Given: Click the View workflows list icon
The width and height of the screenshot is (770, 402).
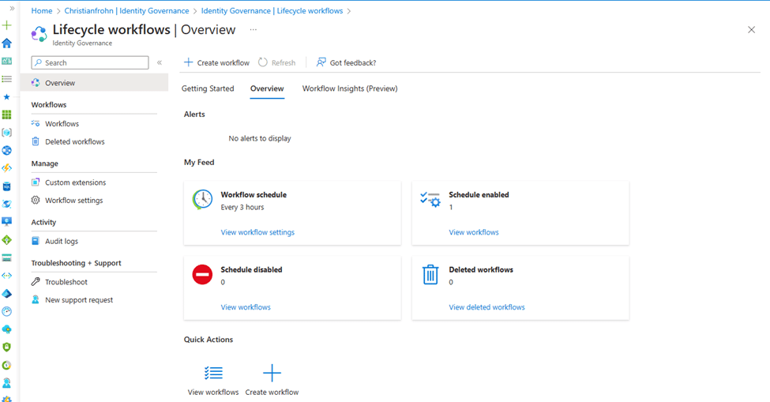Looking at the screenshot, I should pyautogui.click(x=213, y=374).
